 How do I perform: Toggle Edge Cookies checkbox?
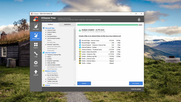pos(46,34)
